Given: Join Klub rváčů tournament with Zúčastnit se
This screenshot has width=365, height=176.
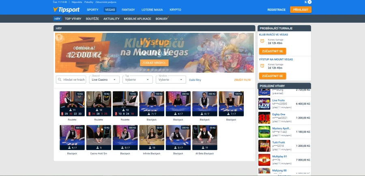Looking at the screenshot, I should [x=273, y=51].
